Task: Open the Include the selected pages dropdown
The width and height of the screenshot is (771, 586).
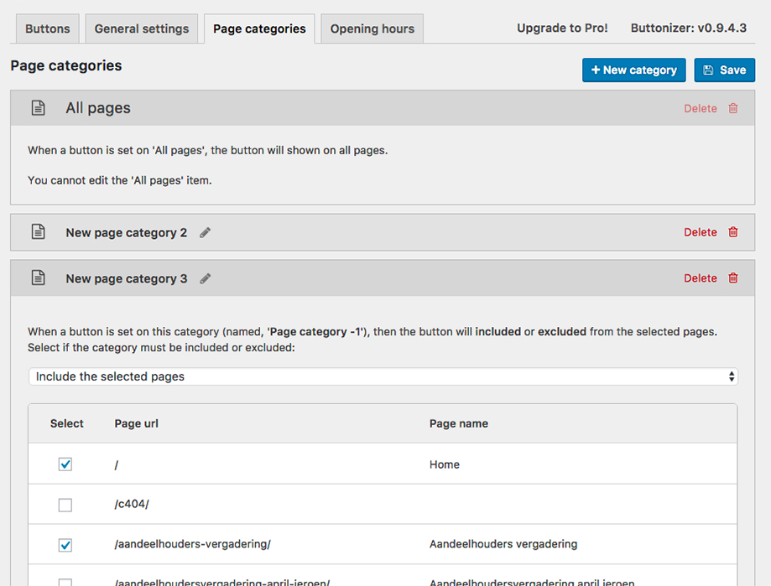Action: pos(383,376)
